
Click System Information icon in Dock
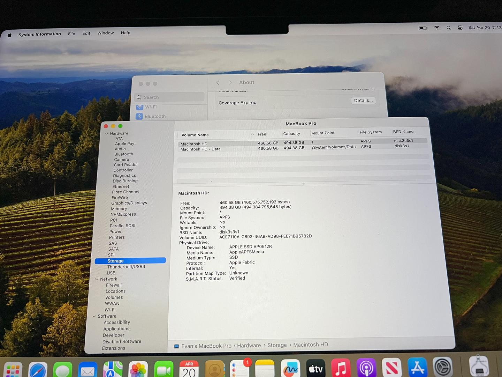[479, 366]
